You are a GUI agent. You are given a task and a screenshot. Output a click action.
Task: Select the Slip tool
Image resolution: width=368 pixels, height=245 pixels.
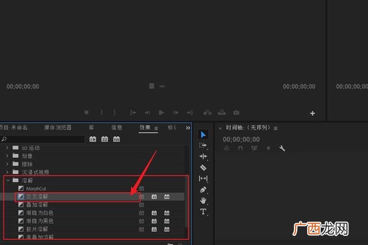pos(203,178)
